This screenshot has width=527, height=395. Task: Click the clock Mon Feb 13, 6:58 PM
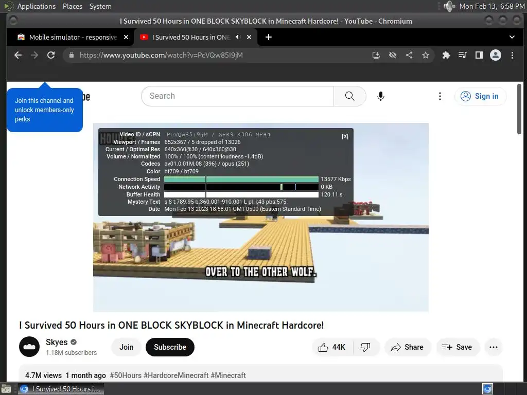[x=491, y=6]
